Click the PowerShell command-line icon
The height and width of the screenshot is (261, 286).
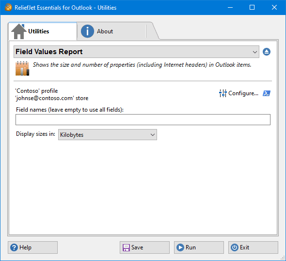tap(267, 93)
